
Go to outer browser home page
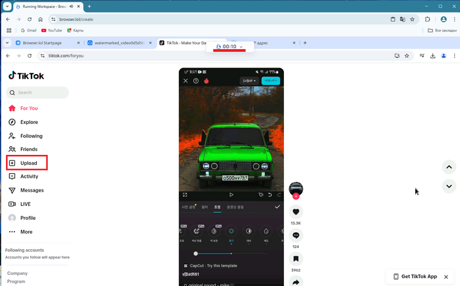point(41,19)
